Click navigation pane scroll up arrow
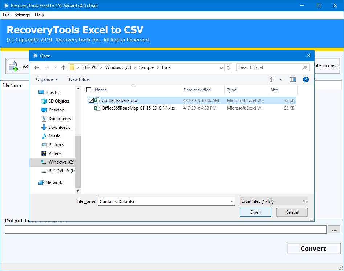The height and width of the screenshot is (271, 344). (78, 89)
